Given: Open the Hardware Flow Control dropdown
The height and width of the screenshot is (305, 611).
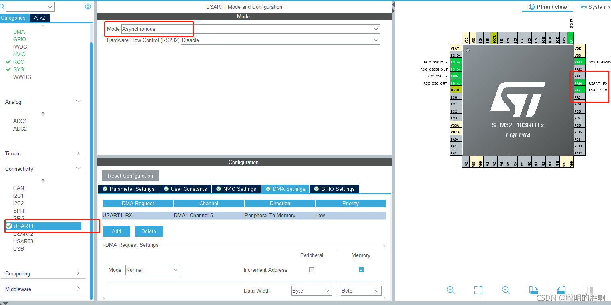Looking at the screenshot, I should pyautogui.click(x=281, y=40).
